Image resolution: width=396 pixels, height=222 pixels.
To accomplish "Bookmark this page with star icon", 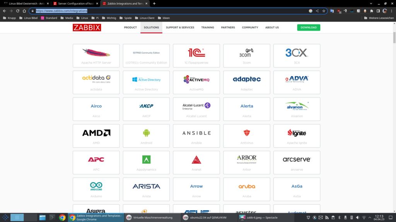I will point(324,11).
